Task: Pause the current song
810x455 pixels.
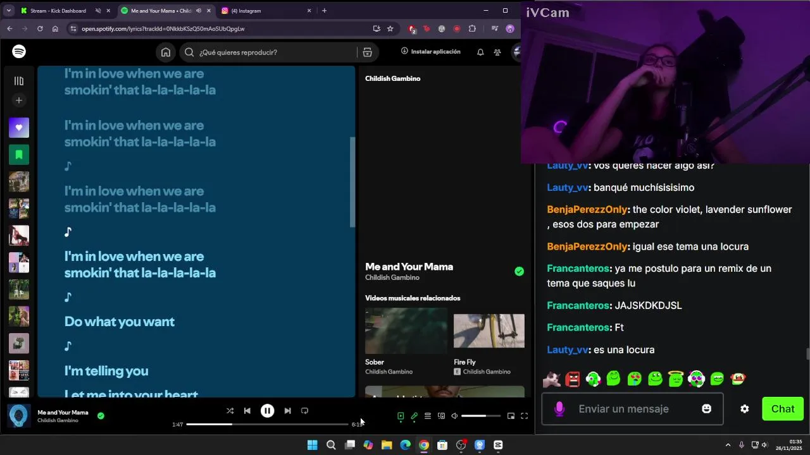Action: click(x=268, y=411)
